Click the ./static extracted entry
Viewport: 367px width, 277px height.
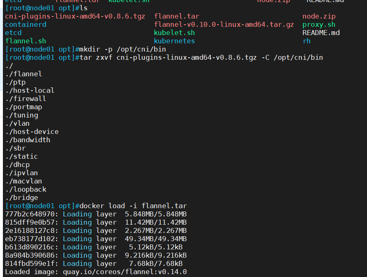click(21, 156)
